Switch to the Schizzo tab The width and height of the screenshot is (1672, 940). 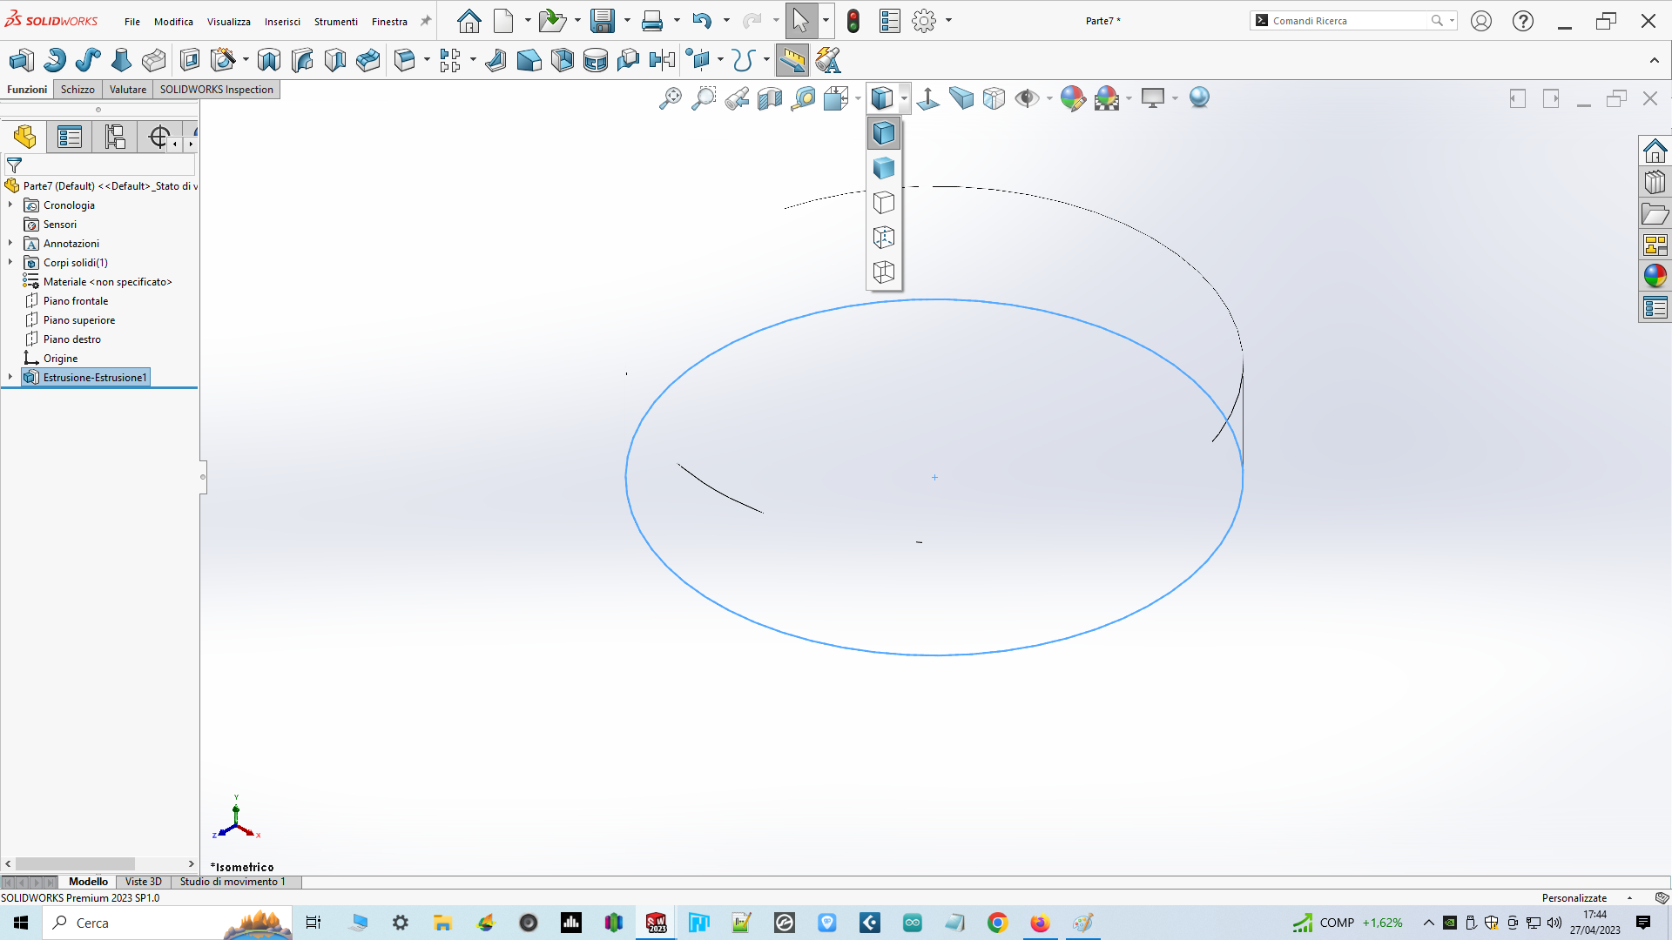[78, 90]
